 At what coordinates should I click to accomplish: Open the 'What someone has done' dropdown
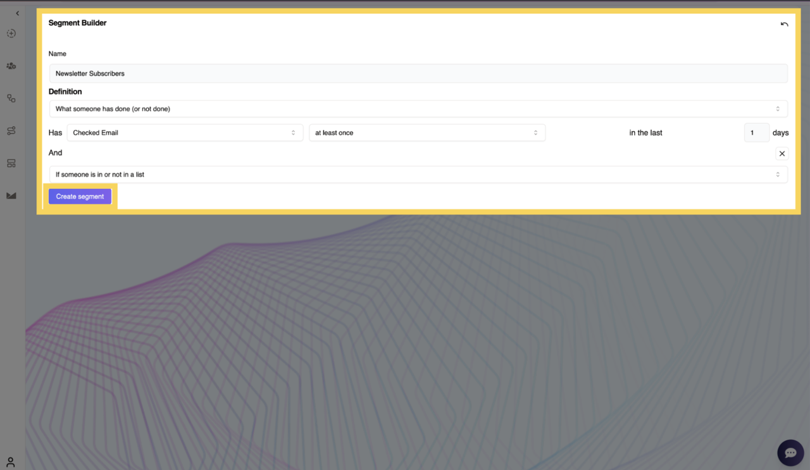point(418,109)
